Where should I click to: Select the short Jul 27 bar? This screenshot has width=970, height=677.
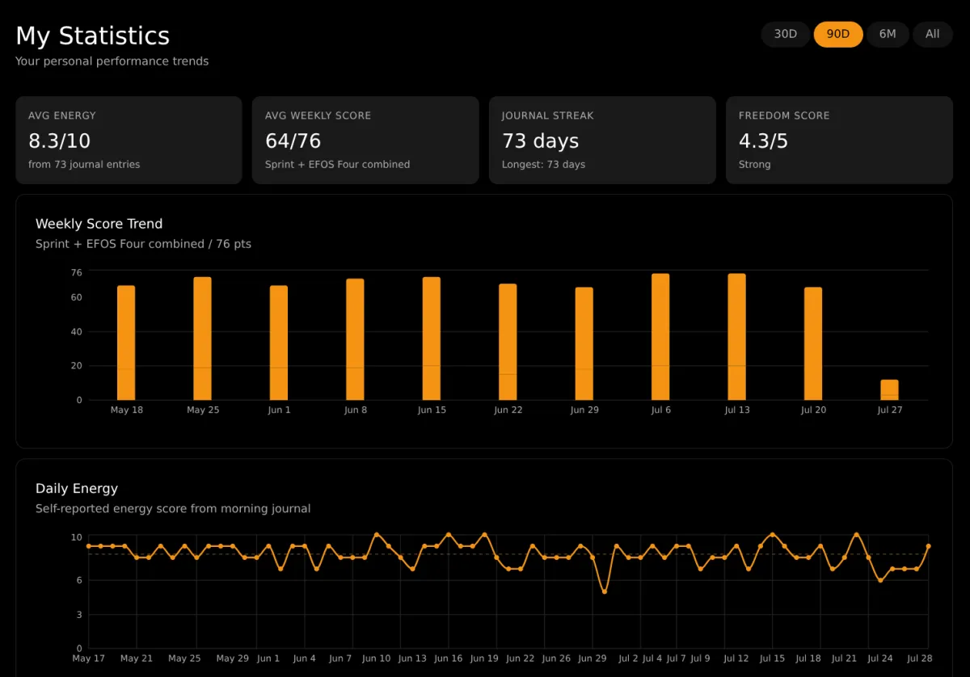tap(889, 389)
